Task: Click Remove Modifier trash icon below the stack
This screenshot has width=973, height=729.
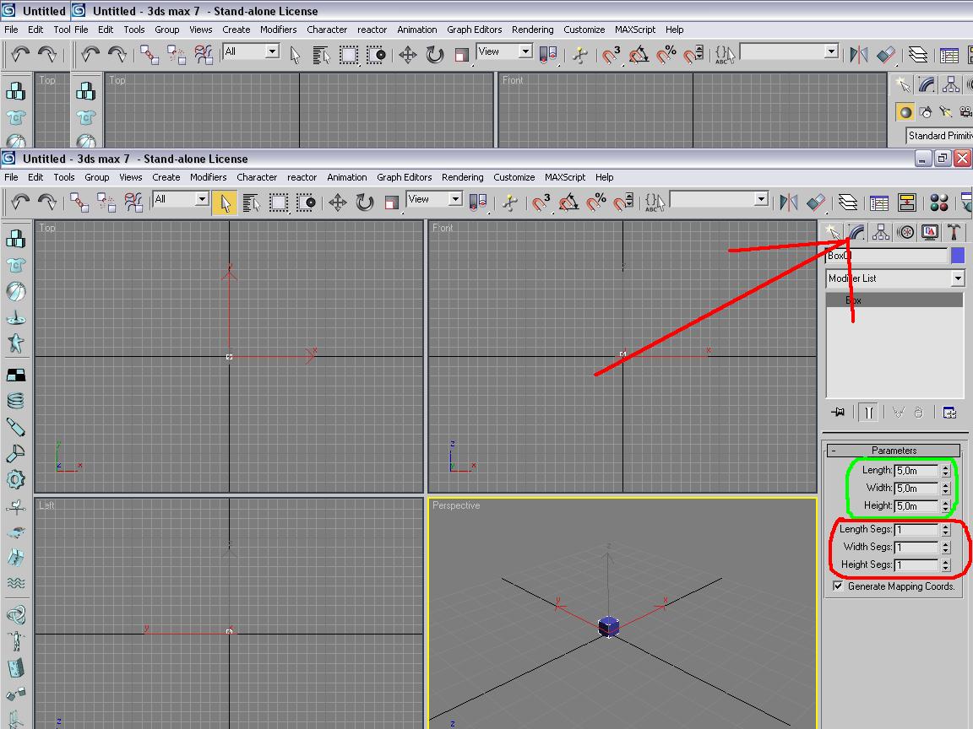Action: tap(919, 413)
